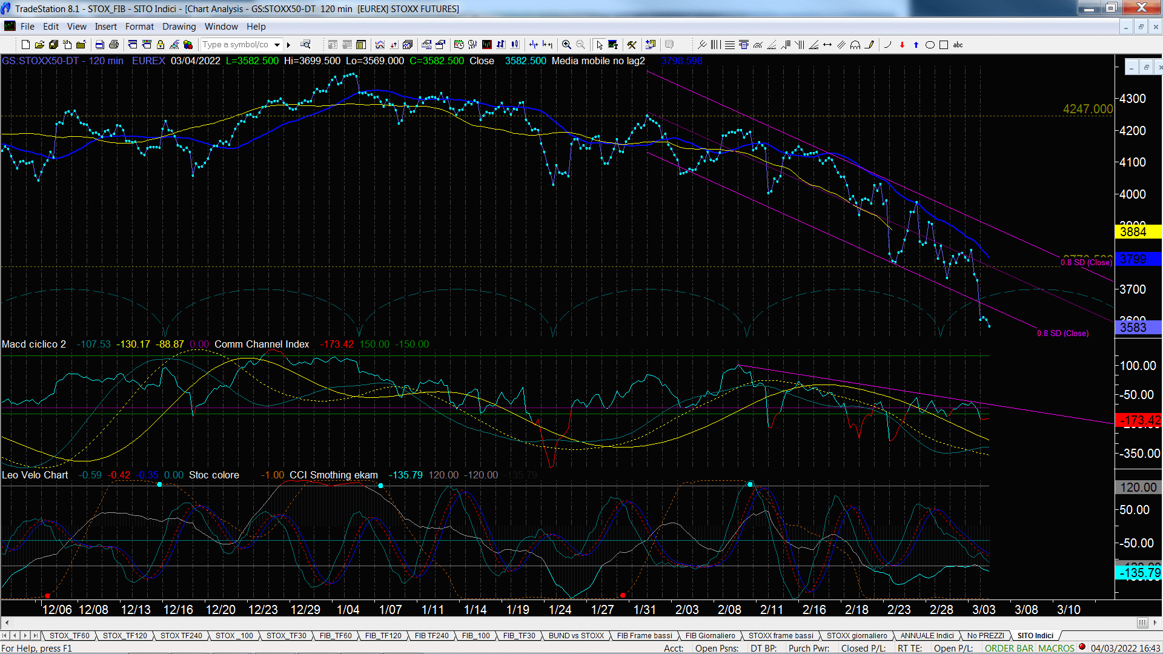Click the zoom in magnifier
The image size is (1163, 654).
[x=566, y=44]
